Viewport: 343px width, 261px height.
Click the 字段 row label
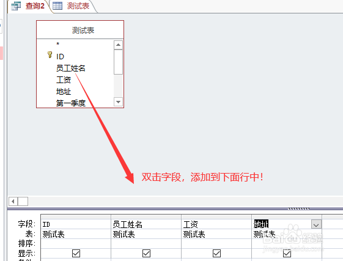click(26, 224)
